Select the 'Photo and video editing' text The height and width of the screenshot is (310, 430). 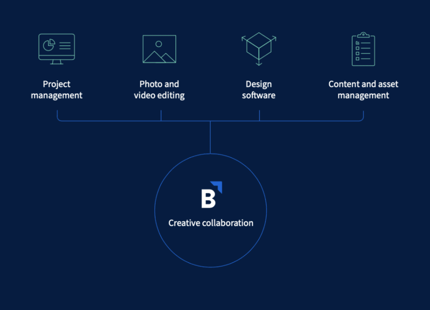(159, 90)
